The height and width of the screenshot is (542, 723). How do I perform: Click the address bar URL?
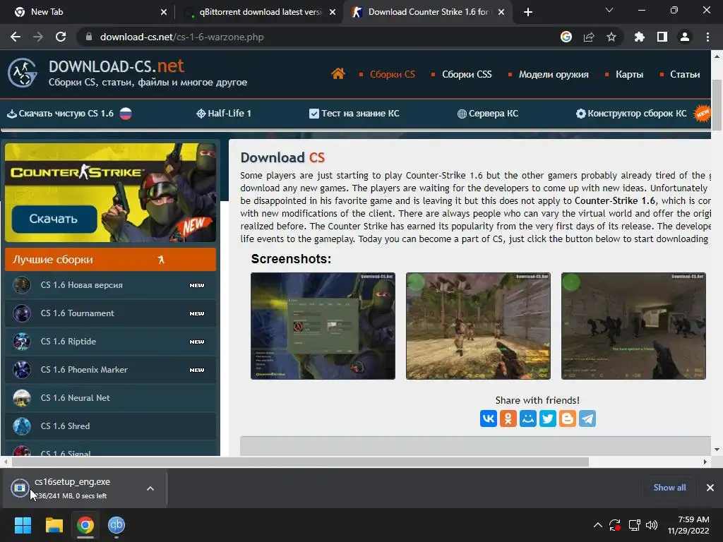pyautogui.click(x=181, y=37)
